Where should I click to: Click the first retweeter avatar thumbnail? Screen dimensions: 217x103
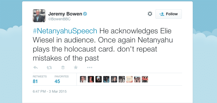coord(83,79)
